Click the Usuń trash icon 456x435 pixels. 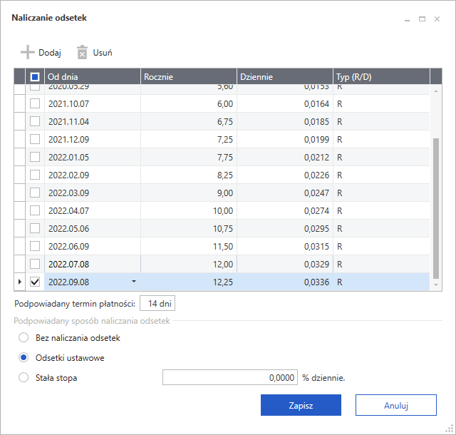click(x=82, y=52)
